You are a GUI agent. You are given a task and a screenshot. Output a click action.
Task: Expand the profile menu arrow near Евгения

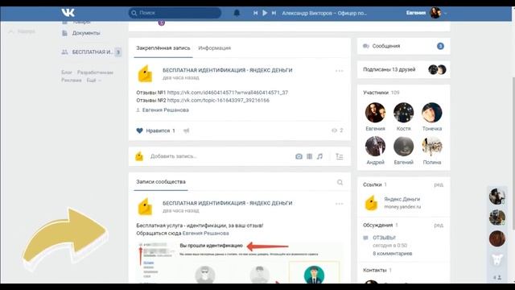click(x=445, y=13)
